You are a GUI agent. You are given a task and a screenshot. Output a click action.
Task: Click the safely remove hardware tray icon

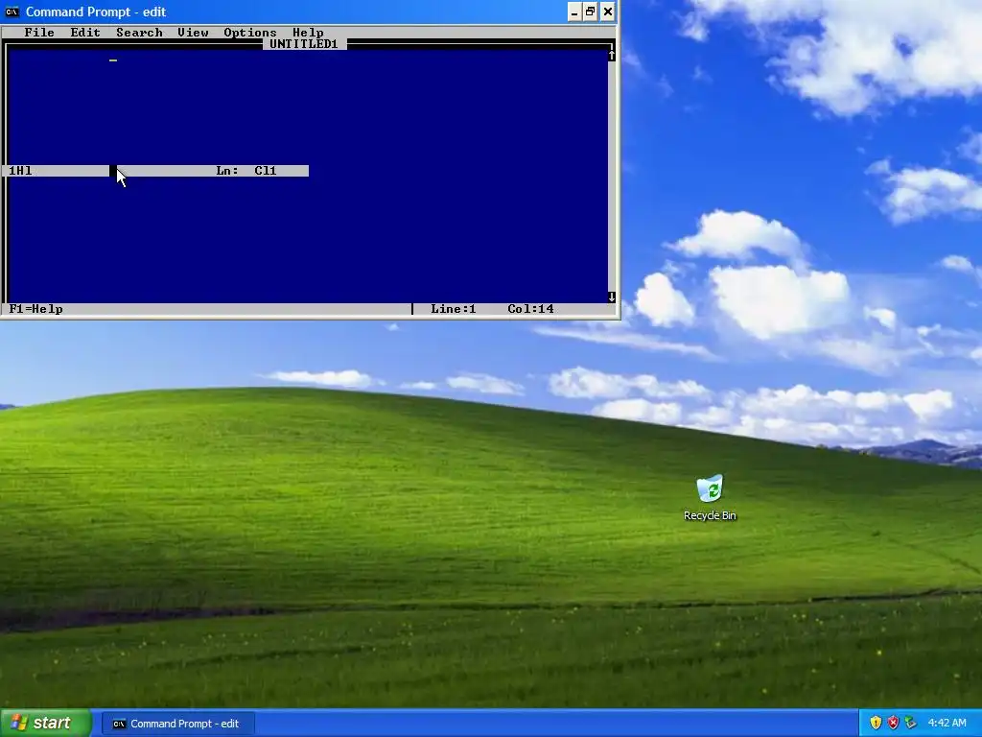[x=911, y=724]
